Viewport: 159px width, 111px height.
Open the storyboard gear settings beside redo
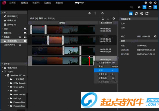pos(114,18)
